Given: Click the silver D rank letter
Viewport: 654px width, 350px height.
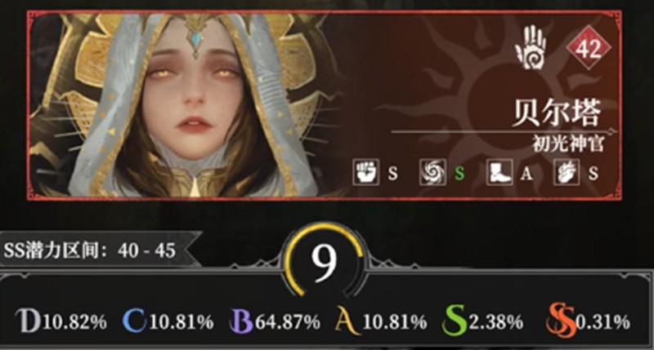Looking at the screenshot, I should click(x=29, y=321).
